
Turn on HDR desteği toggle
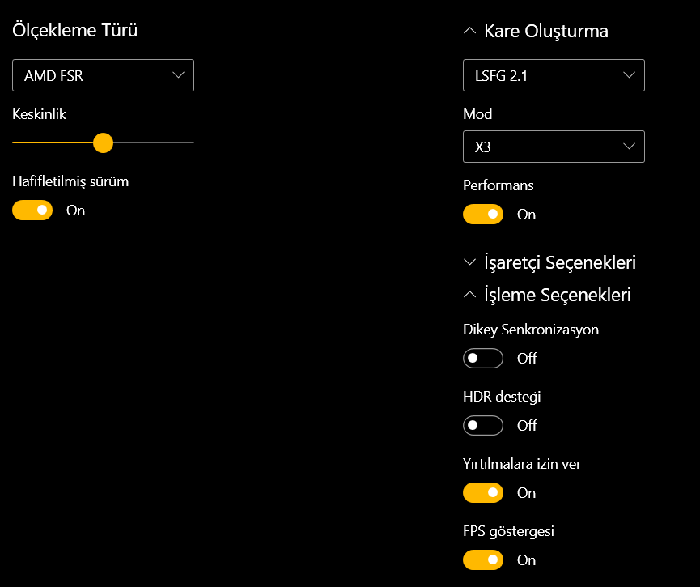point(483,425)
